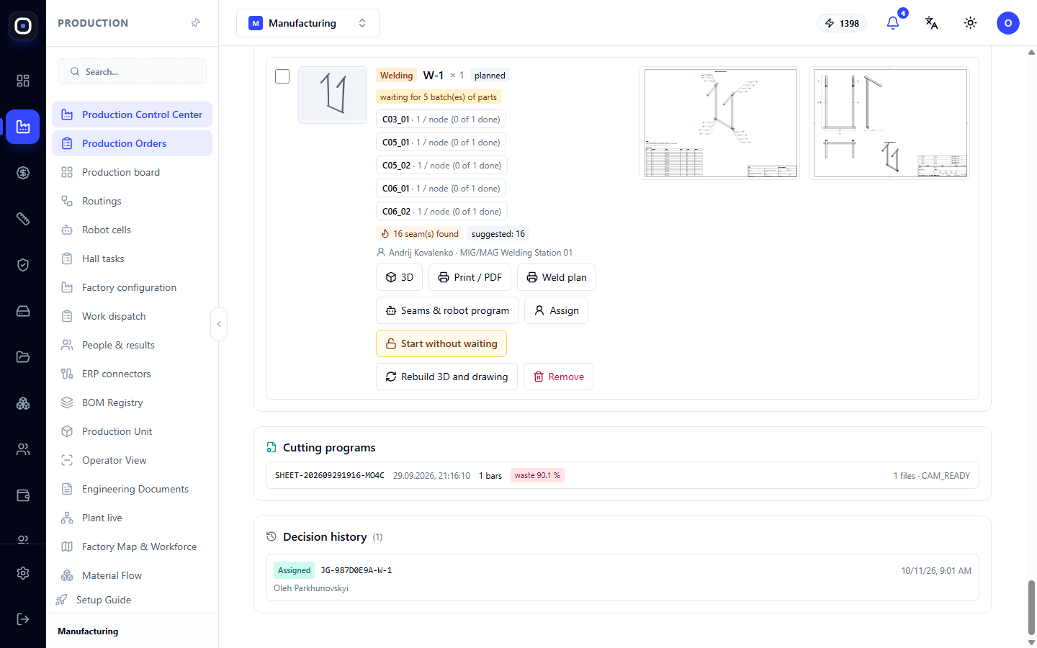
Task: Open Seams & robot program
Action: pyautogui.click(x=447, y=310)
